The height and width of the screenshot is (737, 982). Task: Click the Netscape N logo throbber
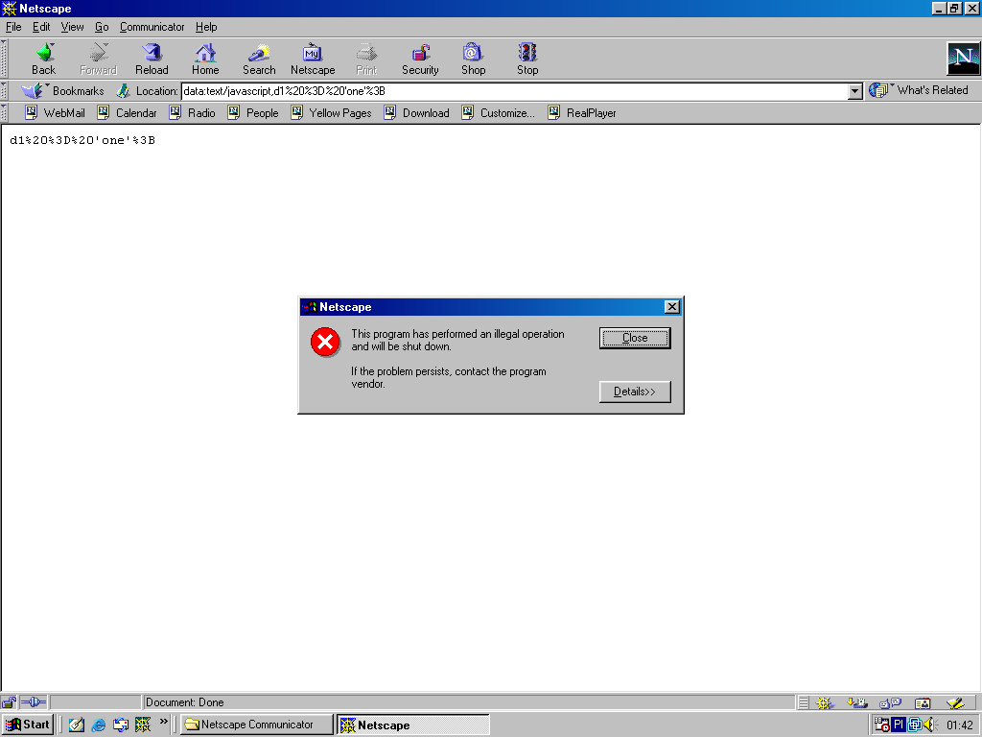tap(962, 59)
